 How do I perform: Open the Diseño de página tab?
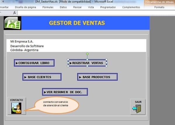coord(25,7)
